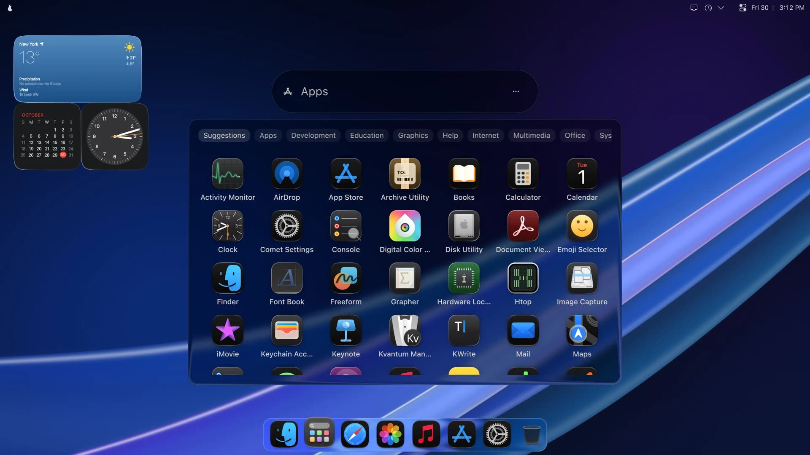Open Image Capture
The width and height of the screenshot is (810, 455).
[x=582, y=278]
